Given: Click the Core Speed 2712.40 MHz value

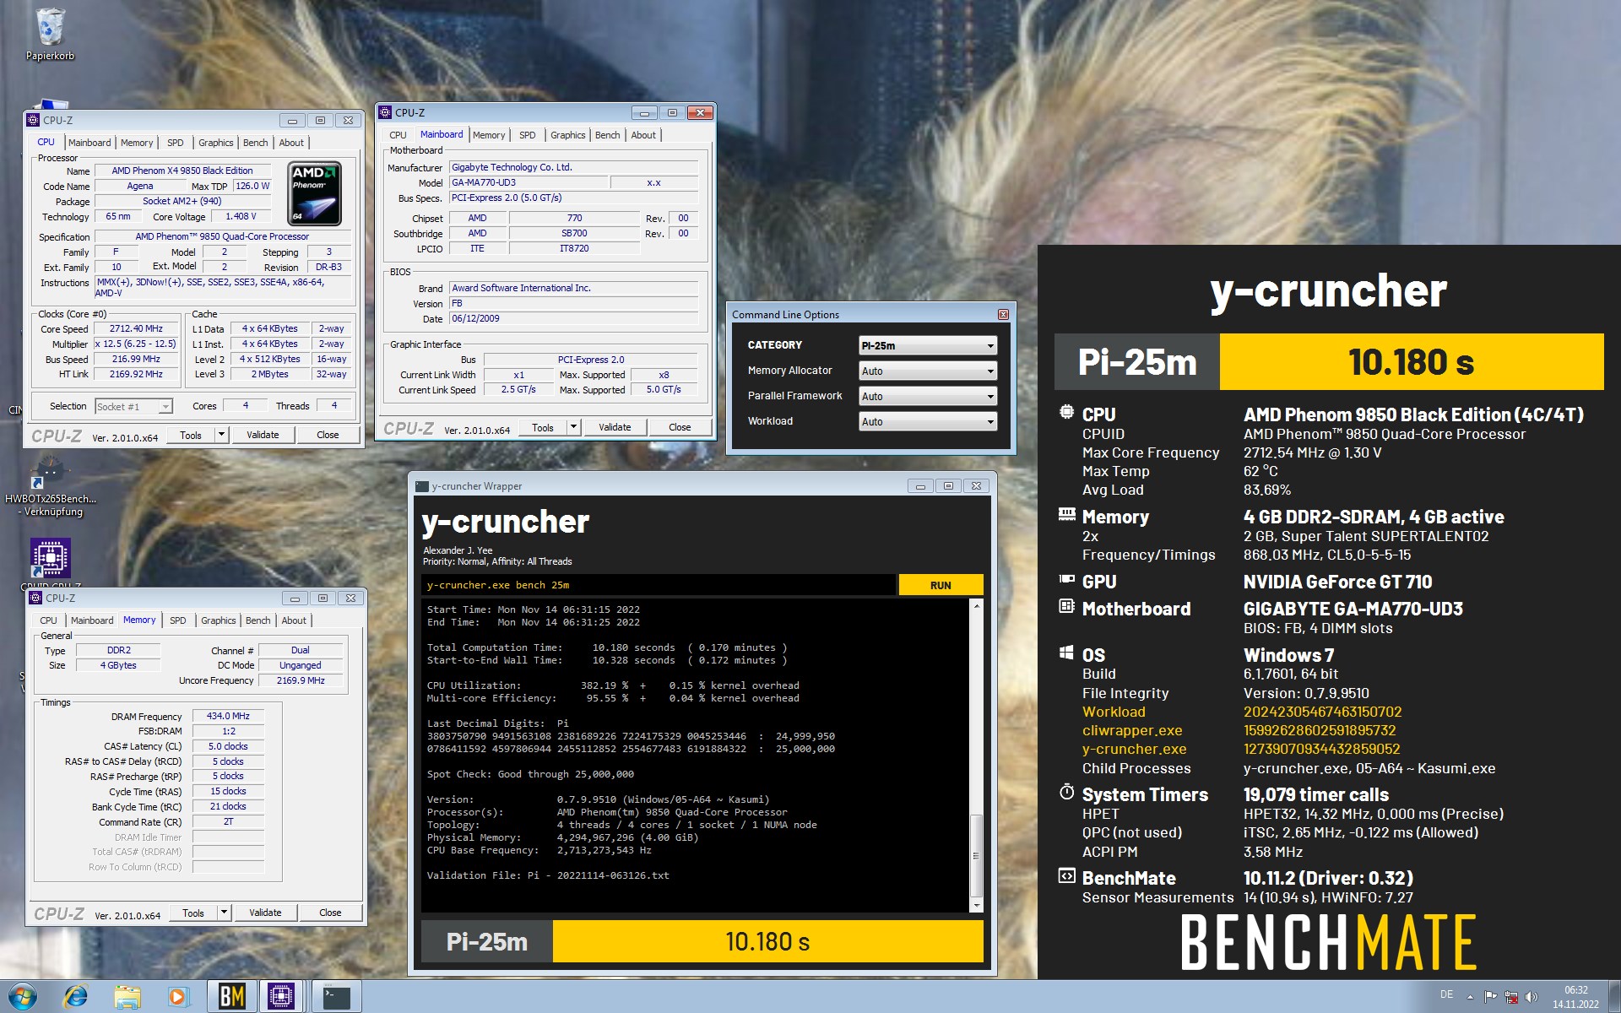Looking at the screenshot, I should tap(136, 329).
